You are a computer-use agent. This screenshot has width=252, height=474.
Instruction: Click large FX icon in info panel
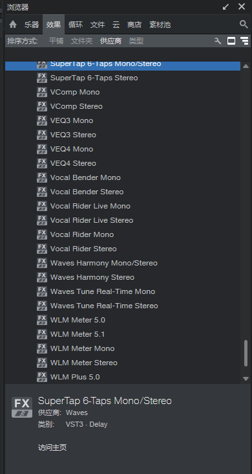click(22, 407)
